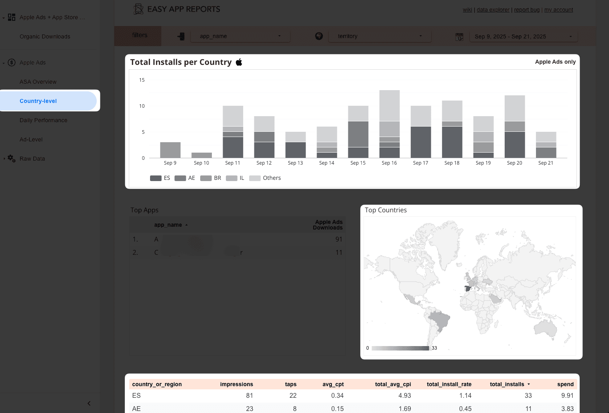
Task: Go to ASA Overview page
Action: click(x=38, y=82)
